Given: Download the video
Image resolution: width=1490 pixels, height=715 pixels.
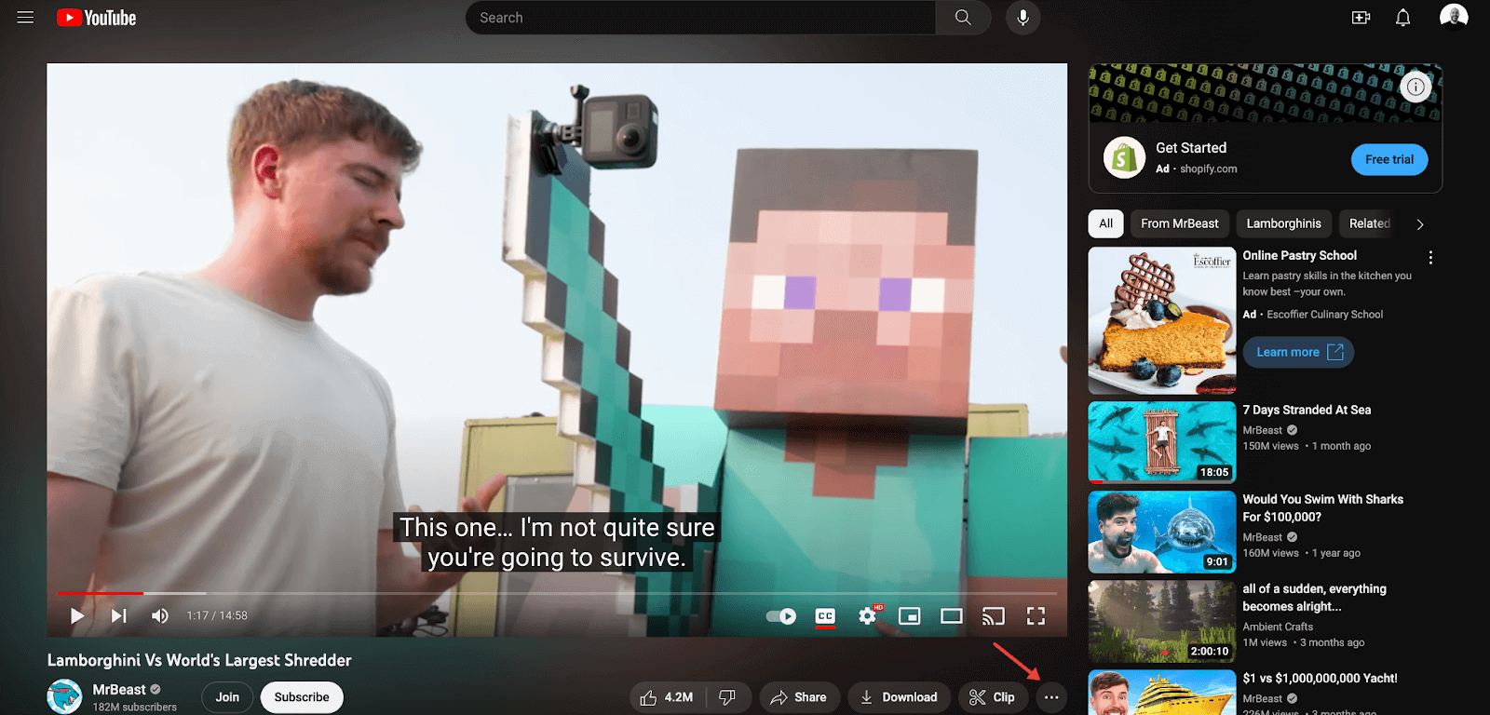Looking at the screenshot, I should (x=899, y=697).
